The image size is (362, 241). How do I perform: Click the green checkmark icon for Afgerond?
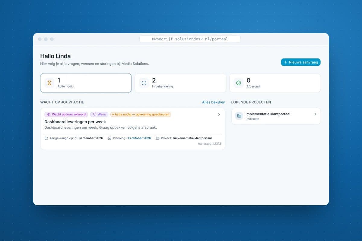pos(239,83)
